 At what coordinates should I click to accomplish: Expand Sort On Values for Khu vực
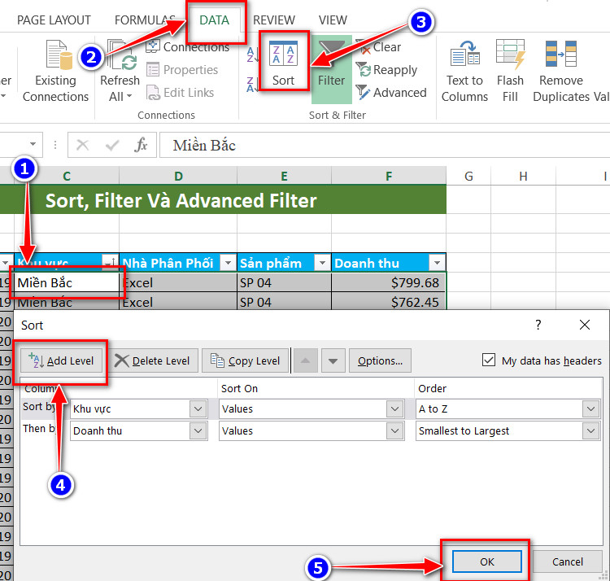pos(394,409)
